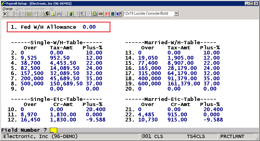Click row 6 Over value 157,500
Viewport: 260px width, 141px height.
point(32,73)
